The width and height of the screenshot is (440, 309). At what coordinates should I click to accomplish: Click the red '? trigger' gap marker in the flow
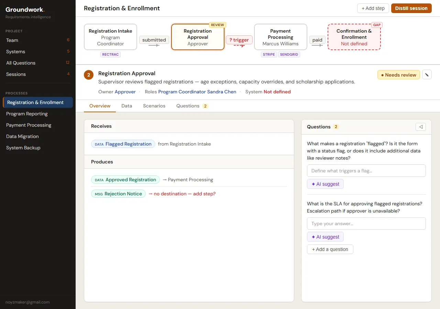click(x=239, y=40)
